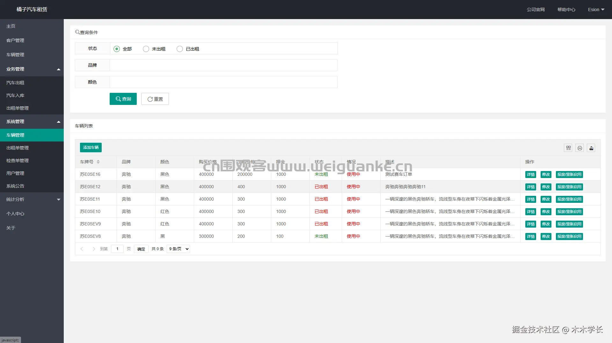Go to the previous page arrow in pagination
The image size is (612, 343).
(82, 249)
